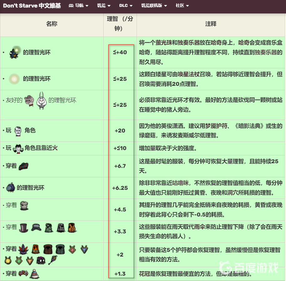Click the purple feathered fan icon
286x281 pixels.
point(53,260)
